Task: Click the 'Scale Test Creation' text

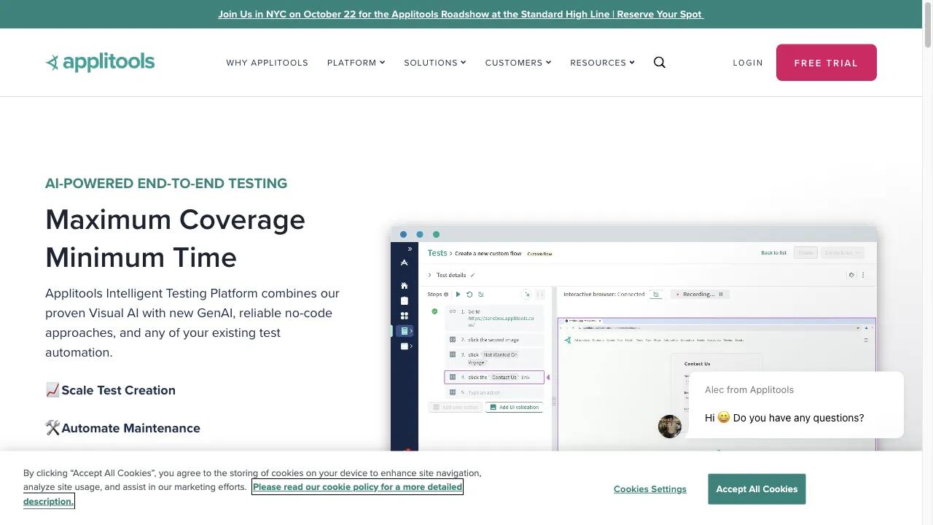Action: [x=119, y=390]
